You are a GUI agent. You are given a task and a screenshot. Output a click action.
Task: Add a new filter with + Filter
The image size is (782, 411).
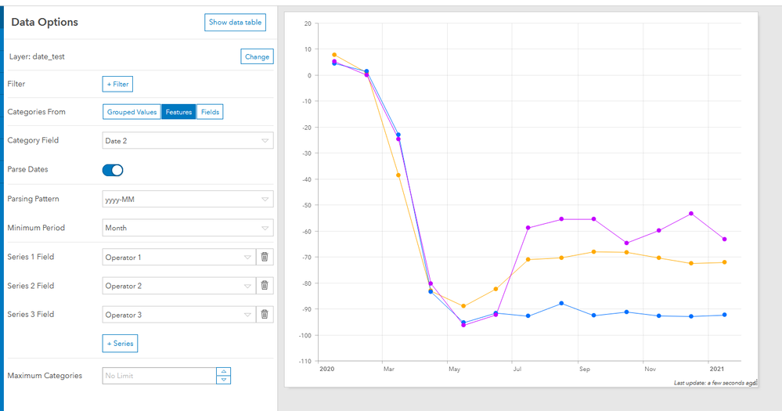[117, 84]
